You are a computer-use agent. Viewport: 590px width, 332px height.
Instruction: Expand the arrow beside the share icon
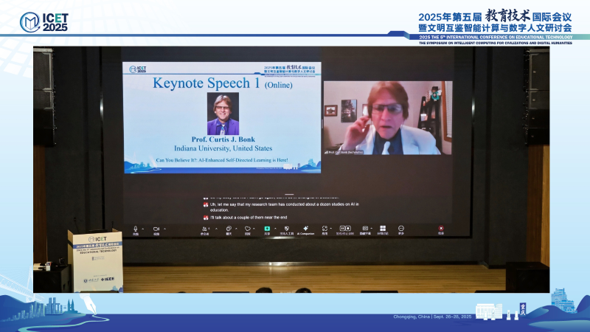click(x=274, y=227)
